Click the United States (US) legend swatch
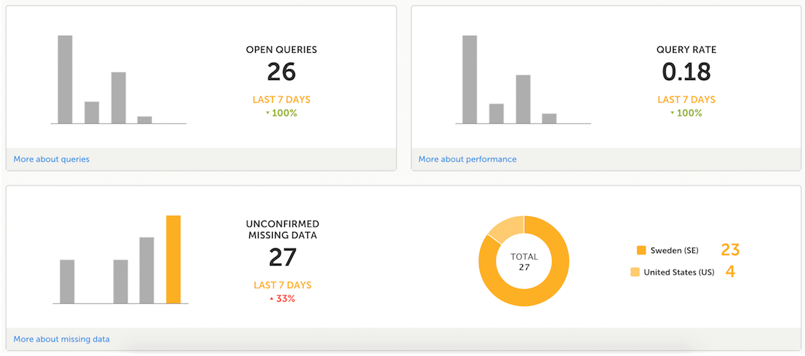Viewport: 805px width, 356px height. [635, 272]
